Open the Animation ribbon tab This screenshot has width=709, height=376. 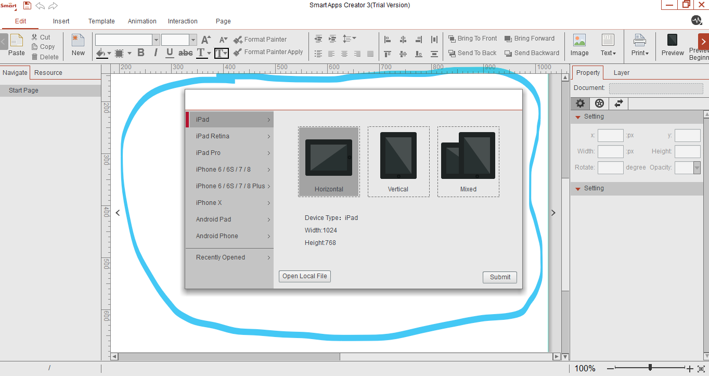coord(142,21)
